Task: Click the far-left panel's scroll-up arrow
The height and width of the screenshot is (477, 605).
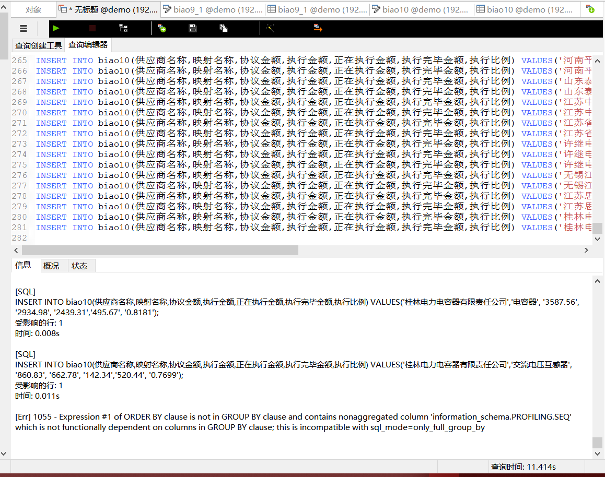Action: click(x=4, y=7)
